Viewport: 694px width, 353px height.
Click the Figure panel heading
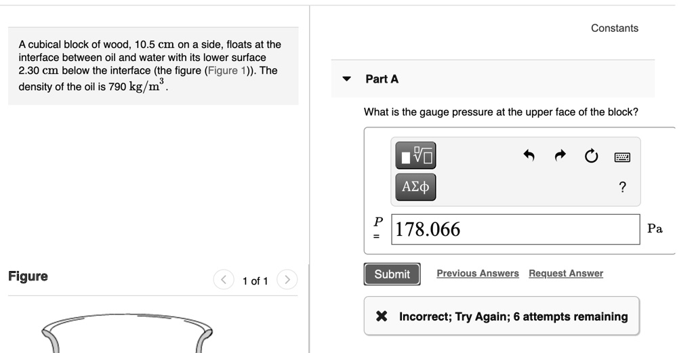tap(28, 276)
